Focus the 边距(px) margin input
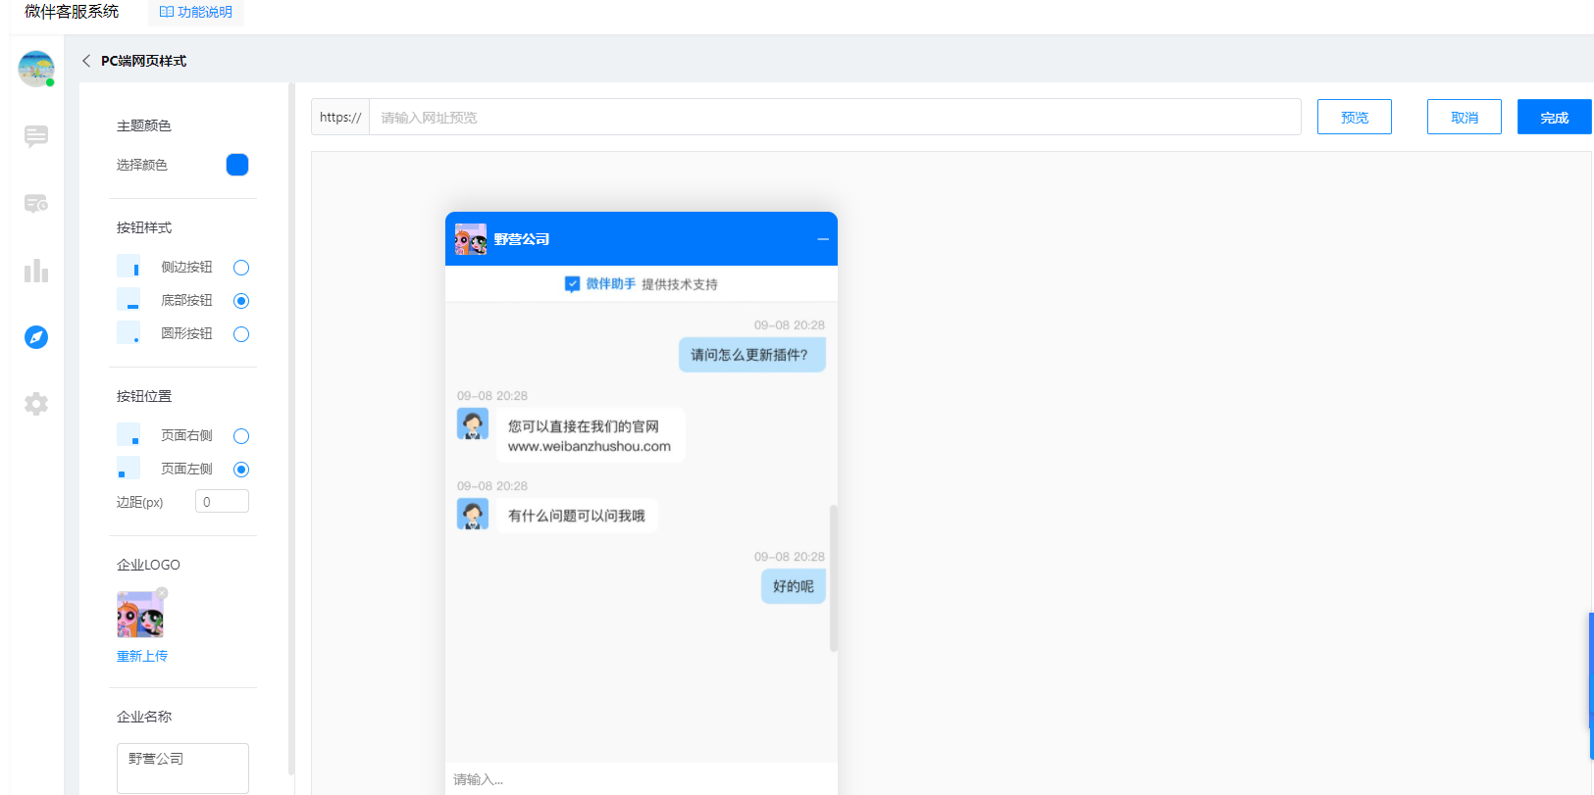The image size is (1594, 795). (x=222, y=502)
